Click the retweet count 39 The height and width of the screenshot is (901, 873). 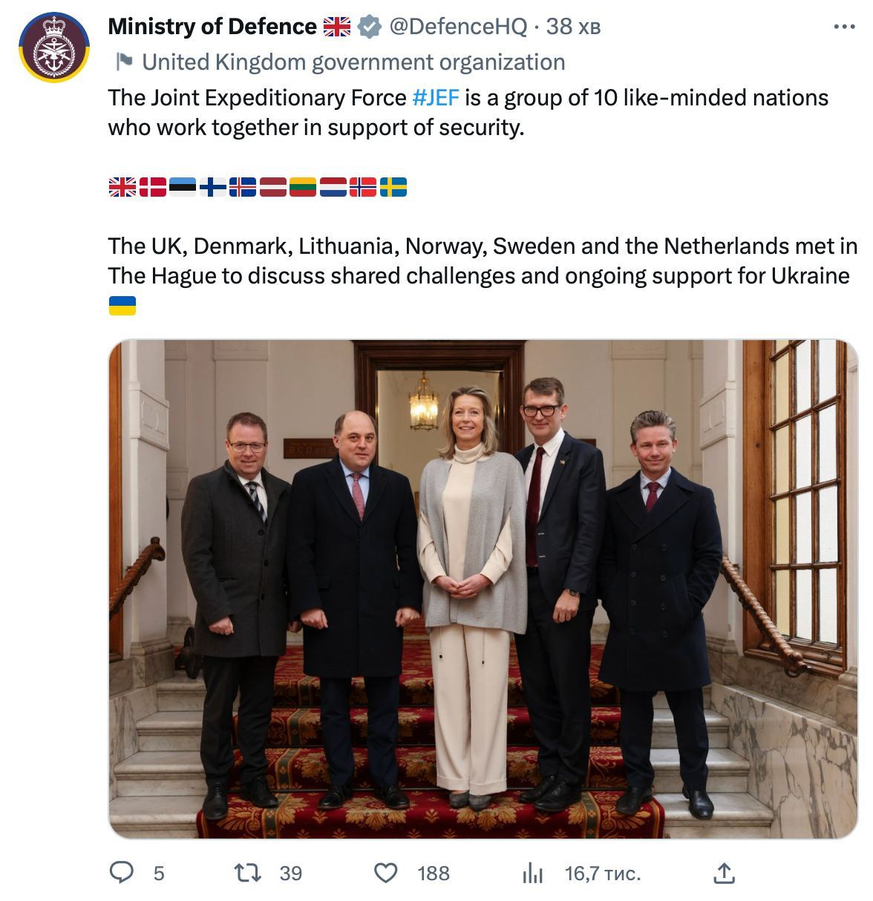coord(291,874)
